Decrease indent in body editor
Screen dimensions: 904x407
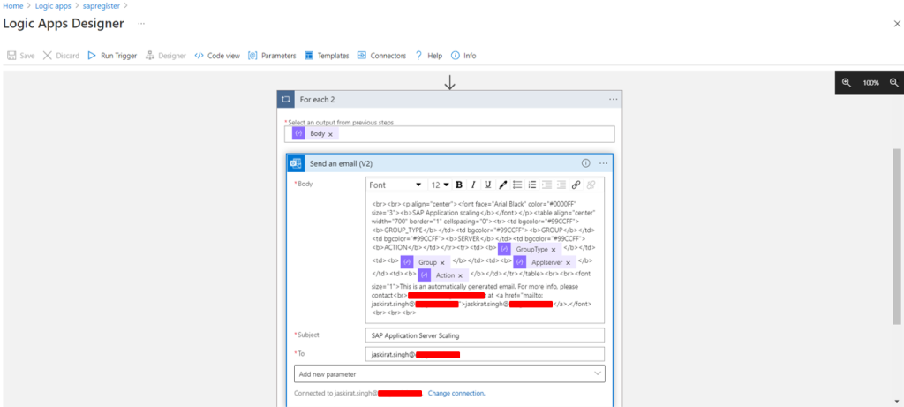pyautogui.click(x=546, y=185)
